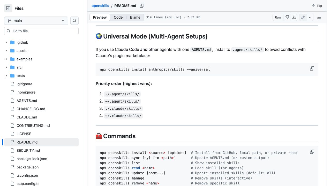Open more edit options dropdown caret
This screenshot has width=331, height=186.
(x=310, y=17)
